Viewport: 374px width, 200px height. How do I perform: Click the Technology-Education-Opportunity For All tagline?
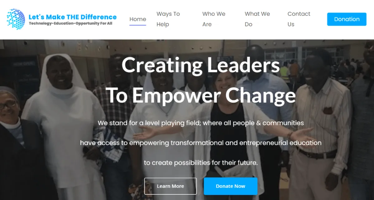(70, 23)
